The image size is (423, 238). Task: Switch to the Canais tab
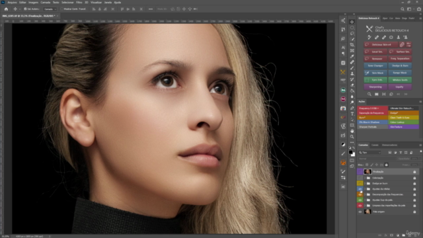(375, 145)
